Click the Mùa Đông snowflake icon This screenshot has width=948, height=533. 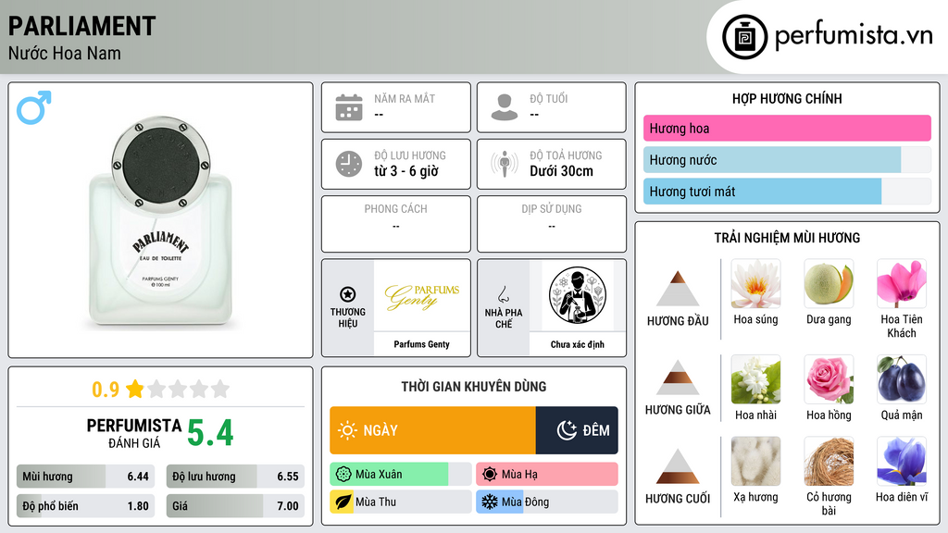(489, 502)
